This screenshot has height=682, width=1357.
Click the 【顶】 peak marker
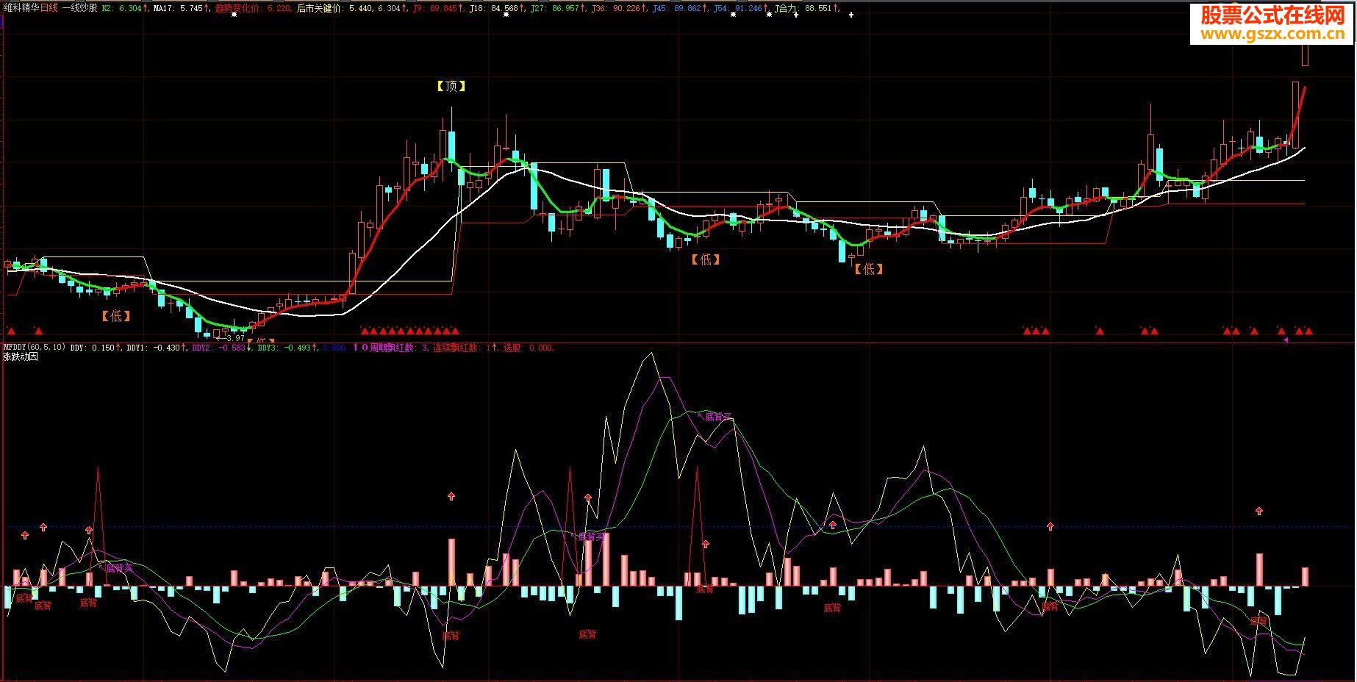click(451, 86)
